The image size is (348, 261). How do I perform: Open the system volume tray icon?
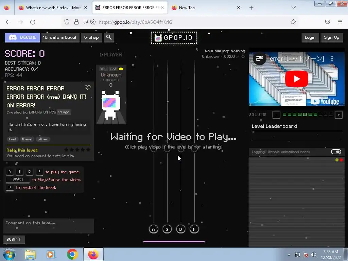[314, 255]
